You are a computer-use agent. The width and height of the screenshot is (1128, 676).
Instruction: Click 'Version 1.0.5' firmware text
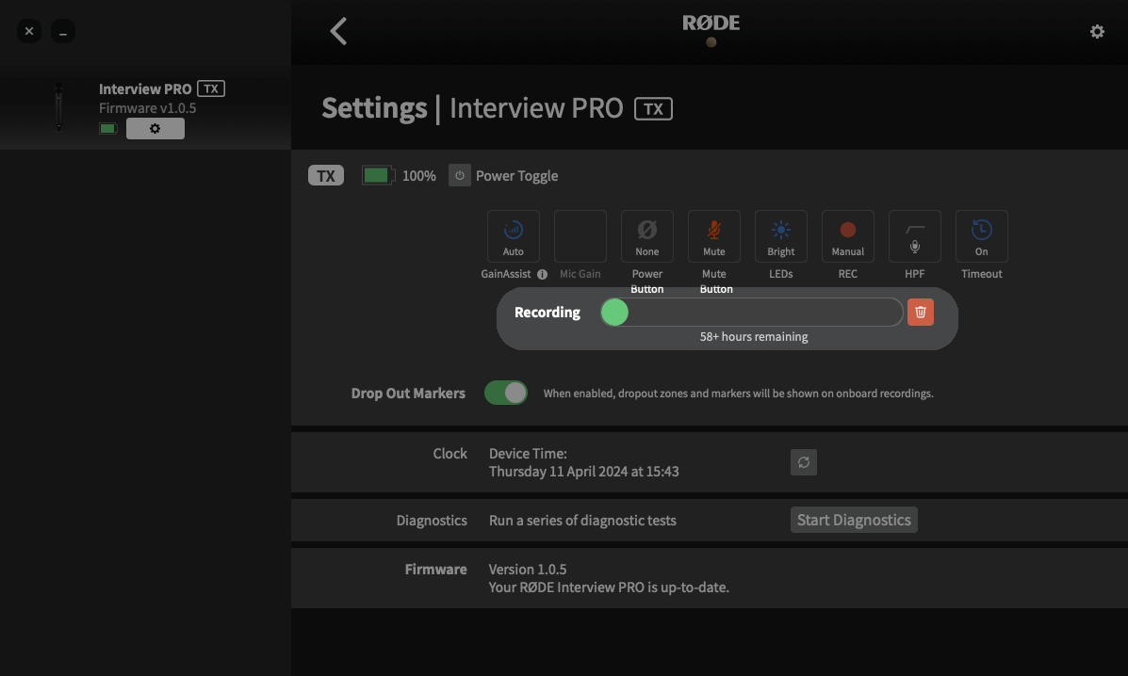click(x=528, y=569)
